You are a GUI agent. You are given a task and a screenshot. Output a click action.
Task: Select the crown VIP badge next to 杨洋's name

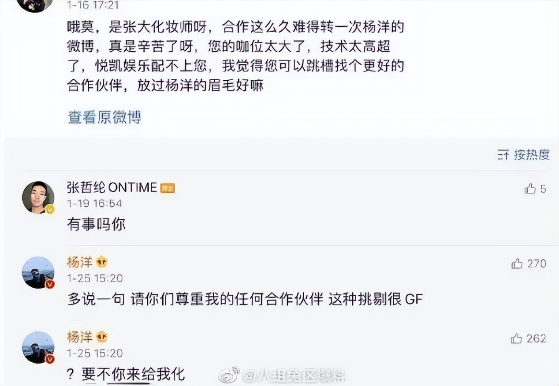(102, 262)
